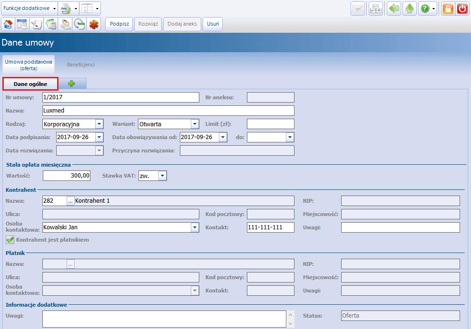
Task: Switch to Umowa podstawowa (oferta) tab
Action: tap(29, 65)
